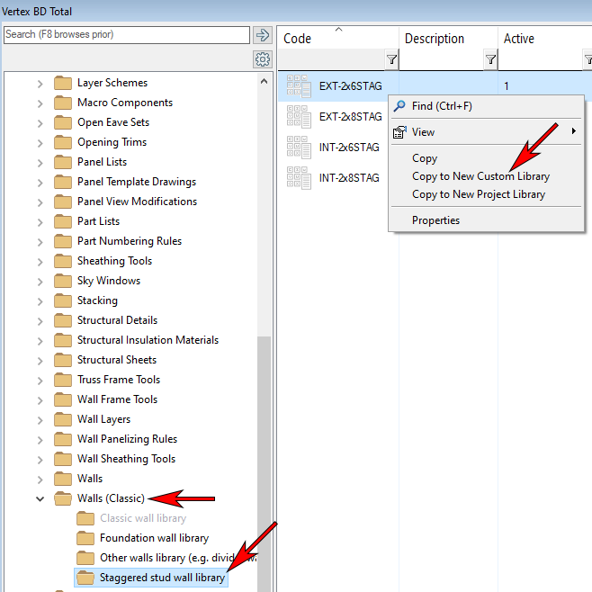This screenshot has height=592, width=592.
Task: Open the Foundation wall library folder
Action: [x=154, y=538]
